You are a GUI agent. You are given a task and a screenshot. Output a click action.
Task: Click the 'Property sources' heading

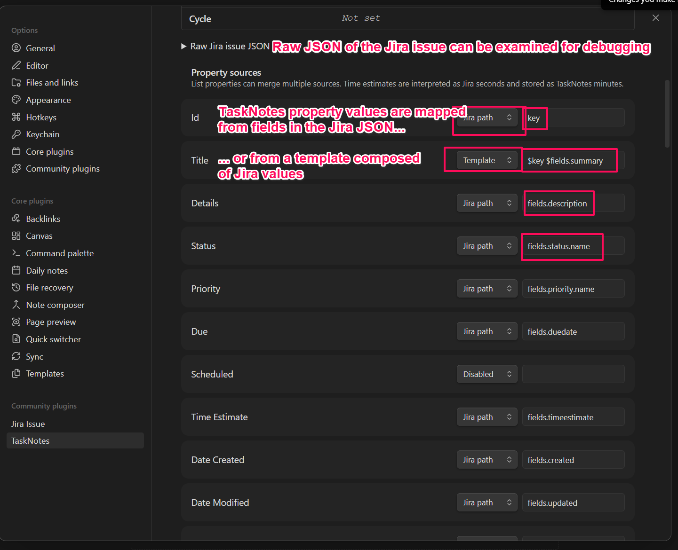[226, 72]
